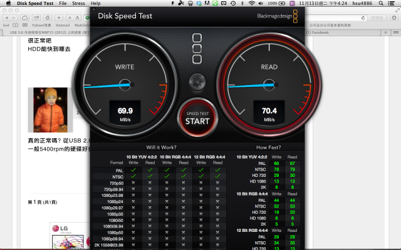Screen dimensions: 401x250
Task: Go forward in the Safari window
Action: click(x=14, y=18)
